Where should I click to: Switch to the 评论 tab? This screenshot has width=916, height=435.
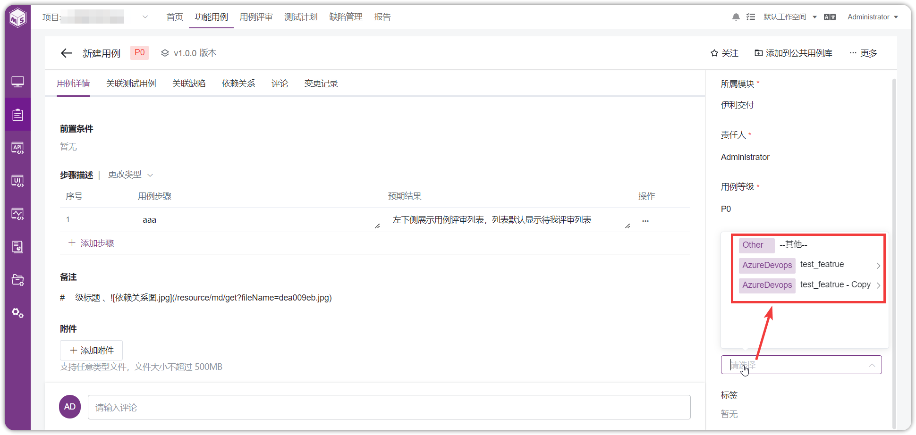coord(280,84)
